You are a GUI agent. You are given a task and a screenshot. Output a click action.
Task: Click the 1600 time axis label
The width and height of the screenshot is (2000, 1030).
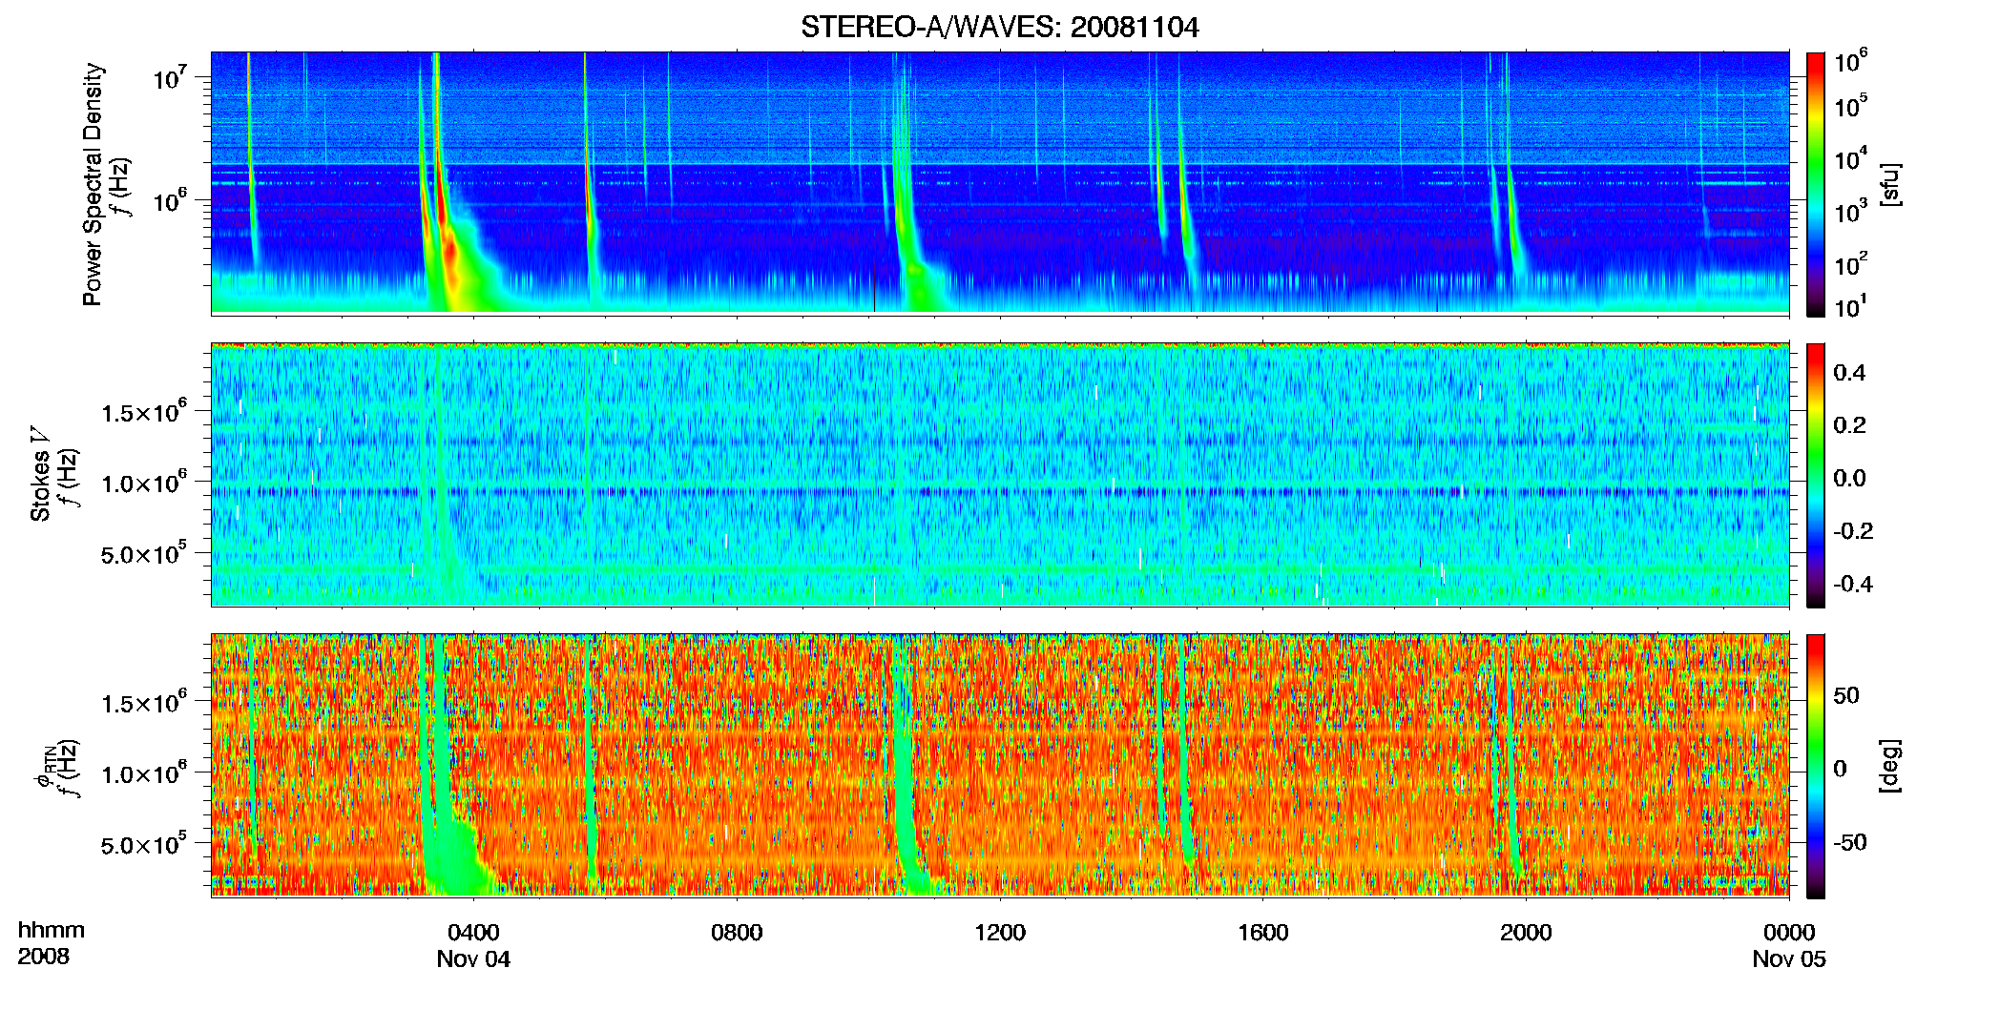(1263, 932)
